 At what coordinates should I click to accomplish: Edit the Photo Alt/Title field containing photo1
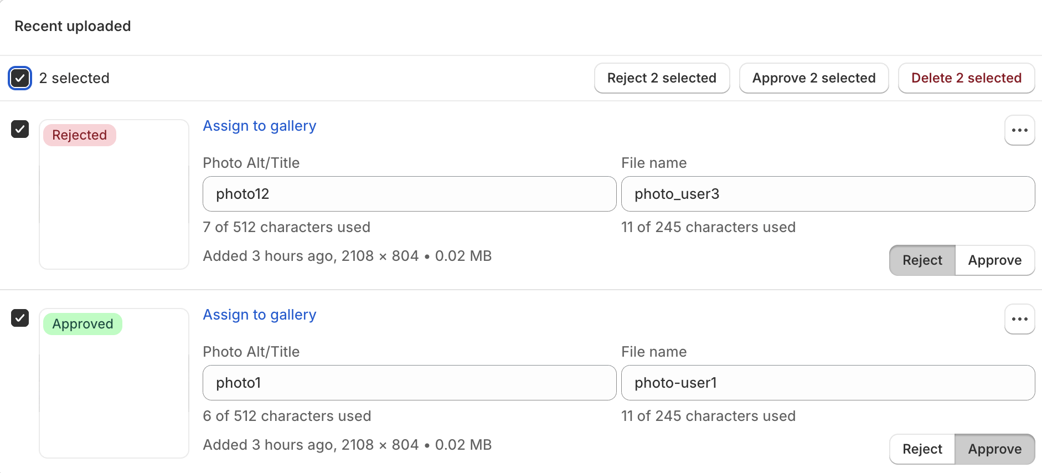[x=409, y=383]
